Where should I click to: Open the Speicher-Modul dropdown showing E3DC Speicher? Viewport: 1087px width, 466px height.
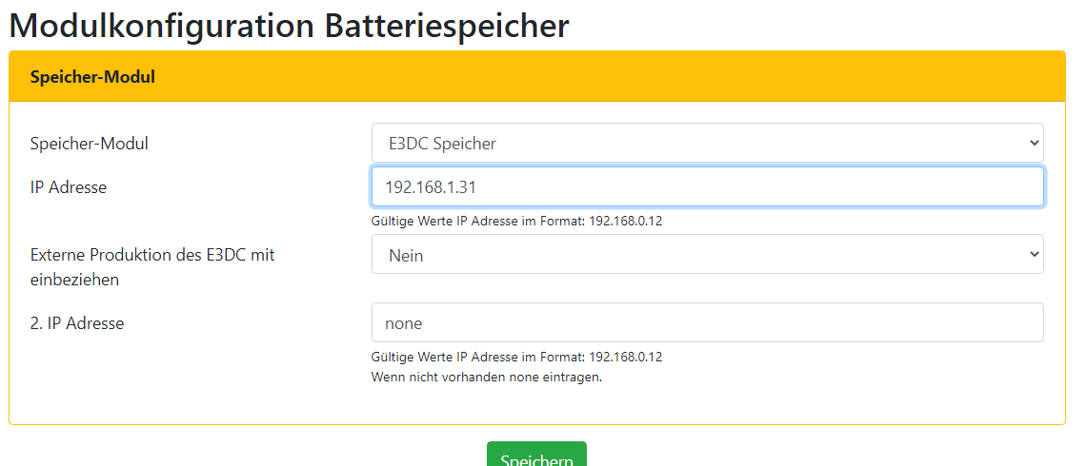707,143
